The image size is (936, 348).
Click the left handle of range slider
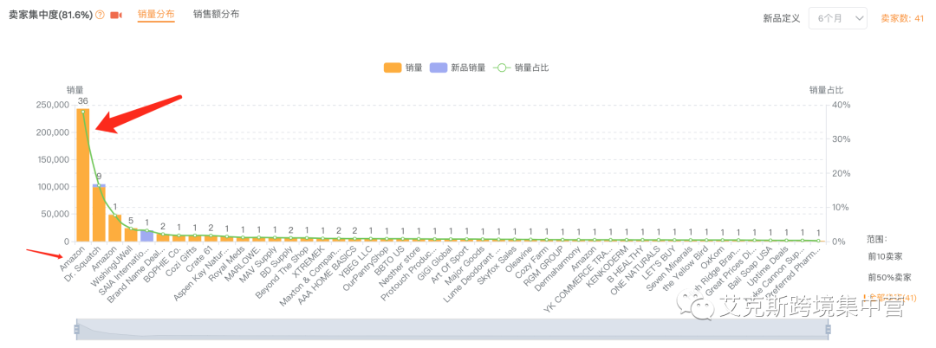[77, 329]
